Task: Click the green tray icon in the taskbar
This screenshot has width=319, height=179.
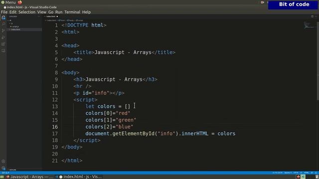Action: point(303,177)
